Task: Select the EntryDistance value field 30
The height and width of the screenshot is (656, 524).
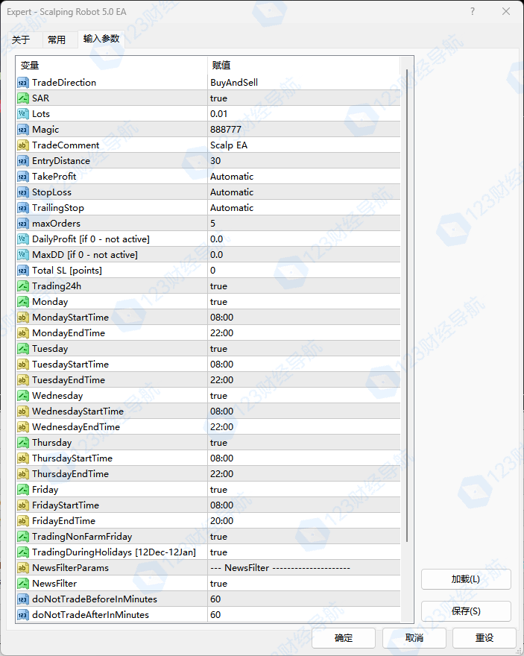Action: [304, 161]
